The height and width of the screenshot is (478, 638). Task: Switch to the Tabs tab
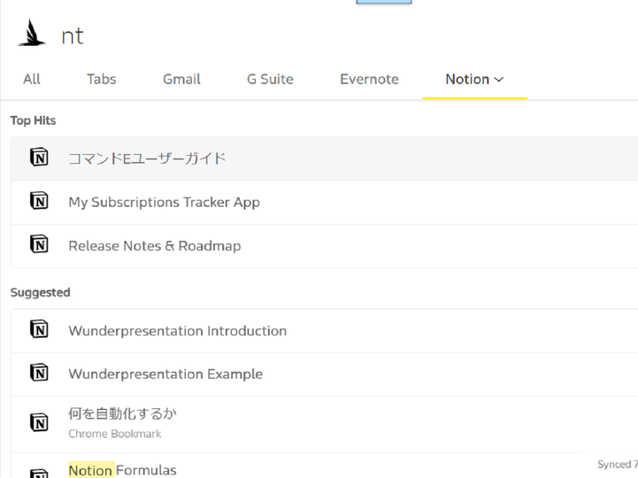click(101, 79)
